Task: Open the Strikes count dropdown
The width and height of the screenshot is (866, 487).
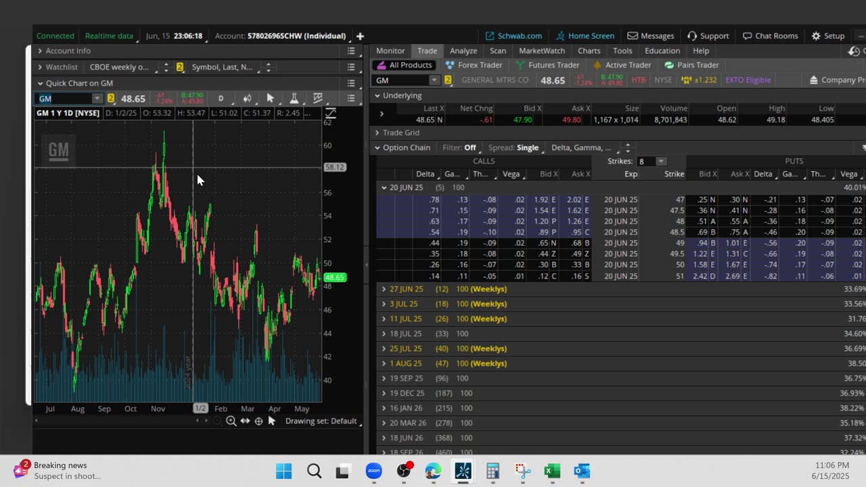Action: [660, 162]
